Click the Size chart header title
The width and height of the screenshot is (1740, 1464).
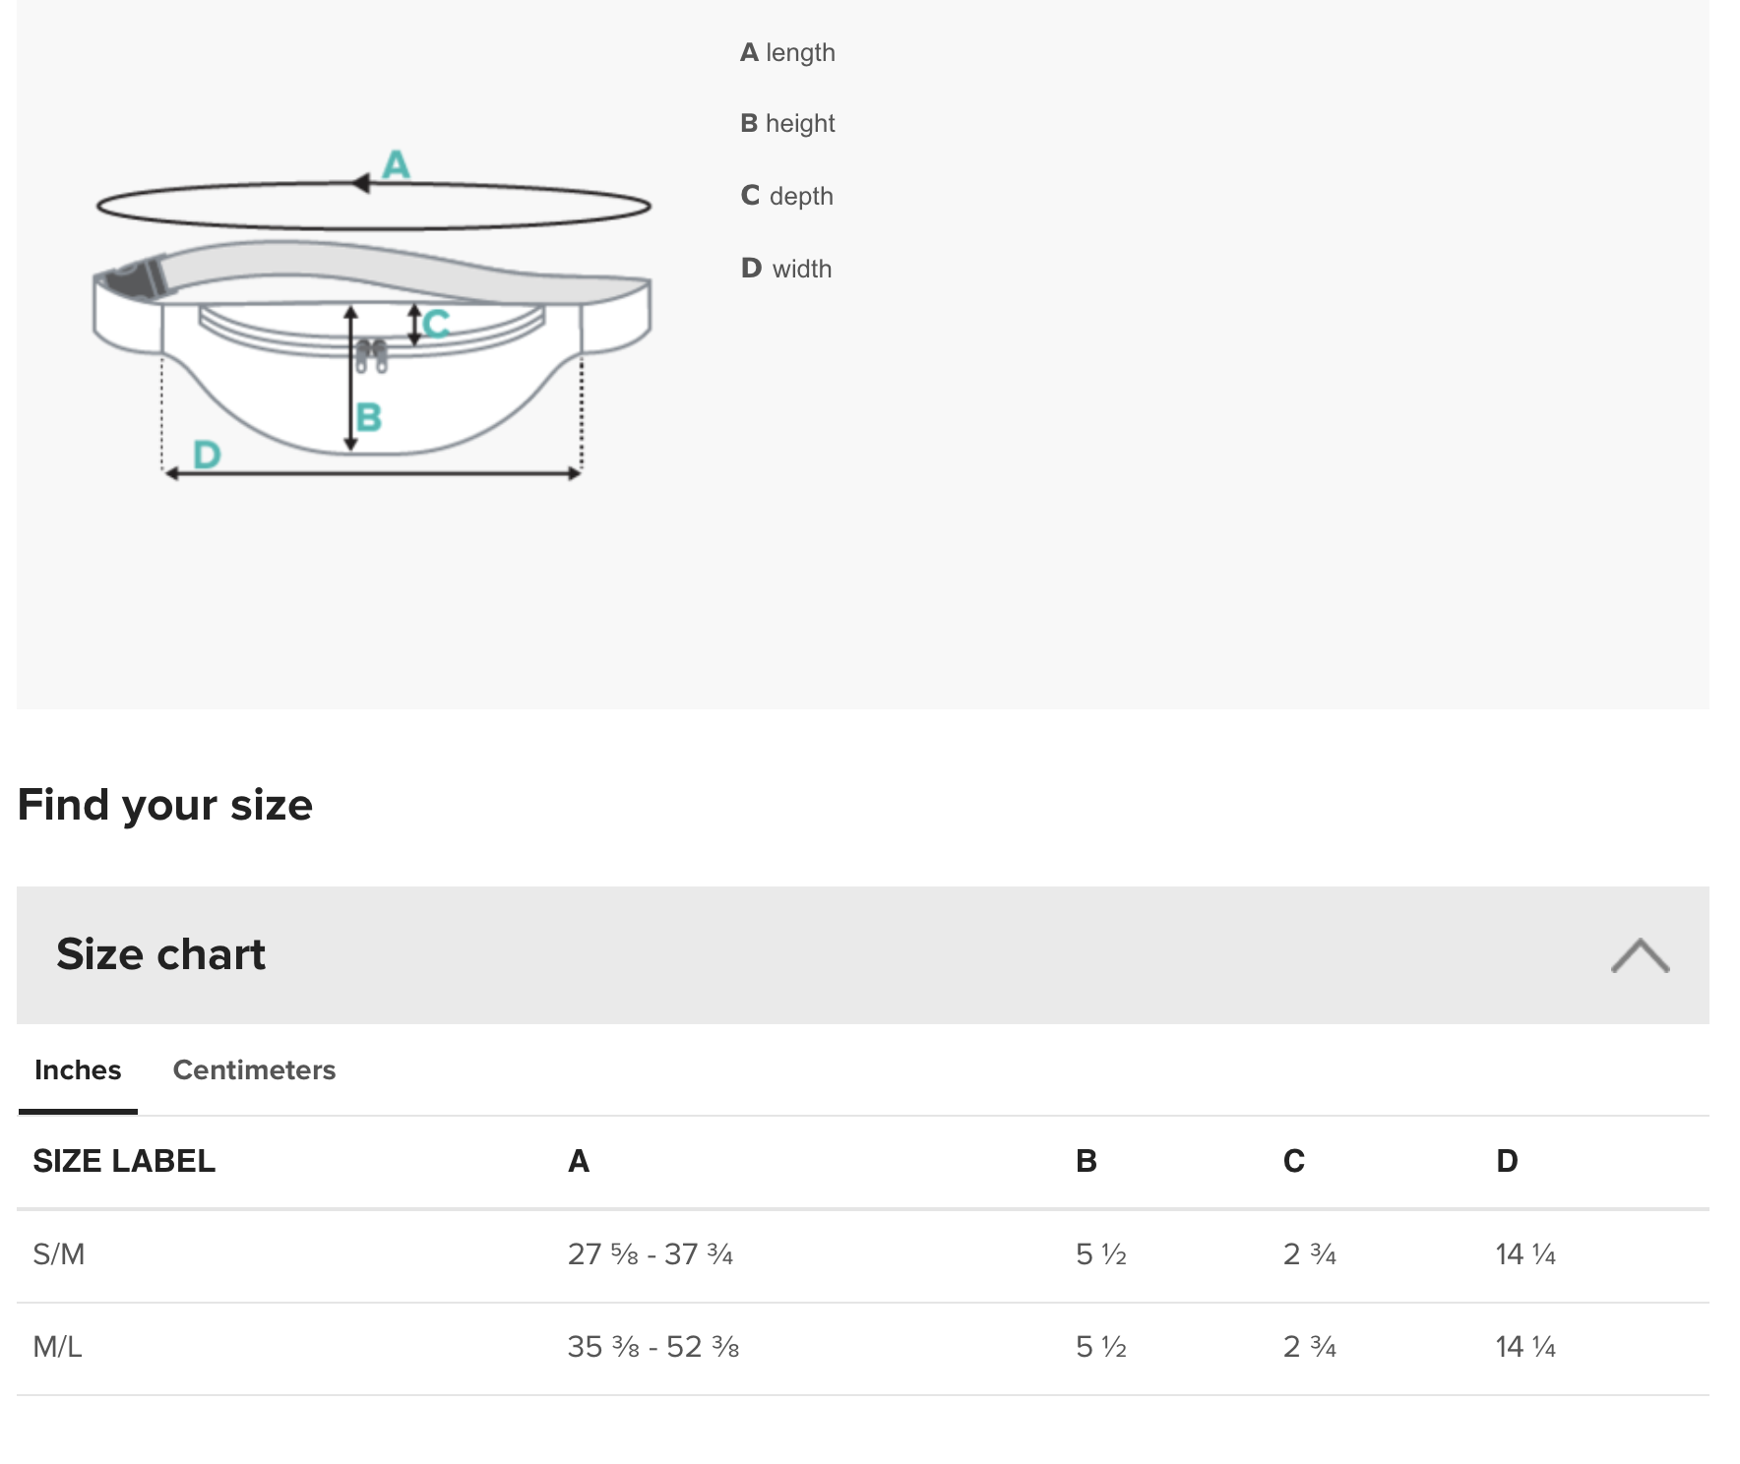point(160,954)
